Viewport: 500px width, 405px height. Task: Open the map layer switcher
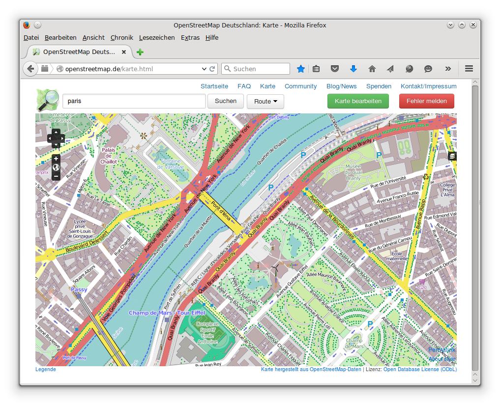(452, 156)
